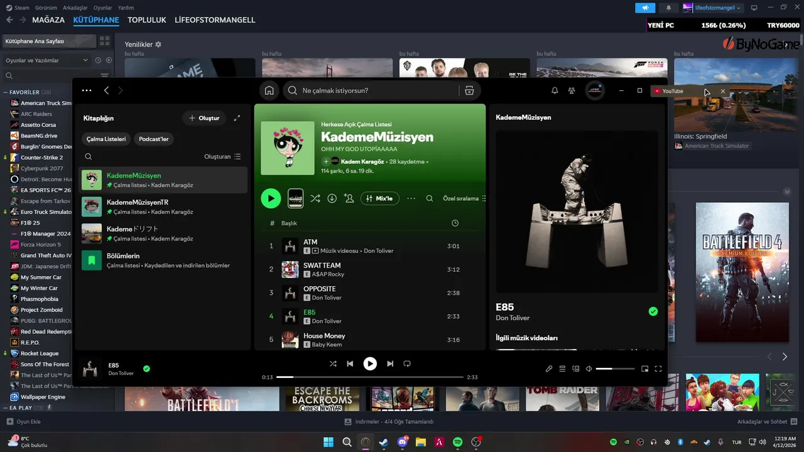Select House Money track row

[x=371, y=340]
